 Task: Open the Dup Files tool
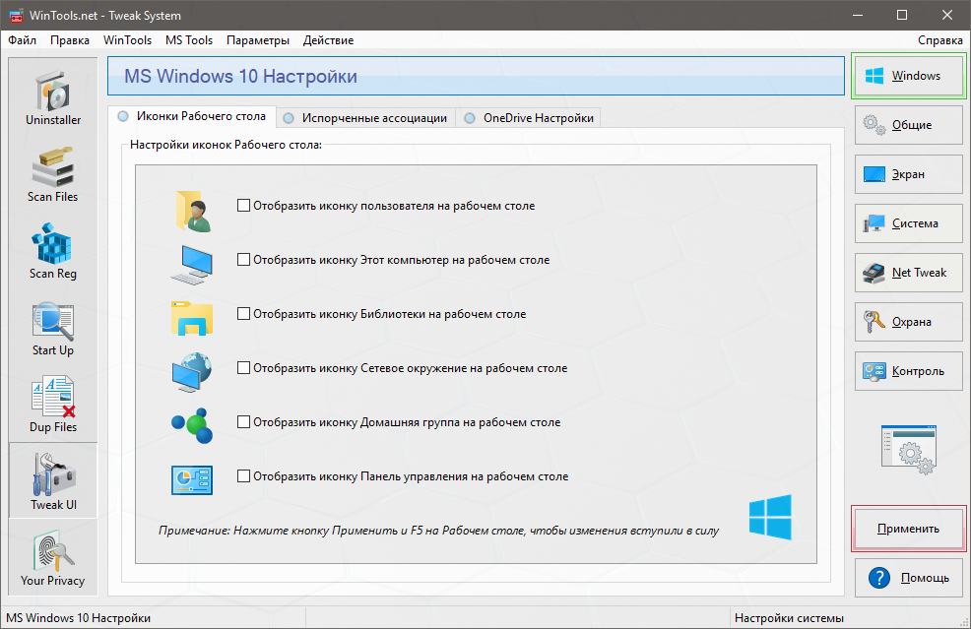53,405
